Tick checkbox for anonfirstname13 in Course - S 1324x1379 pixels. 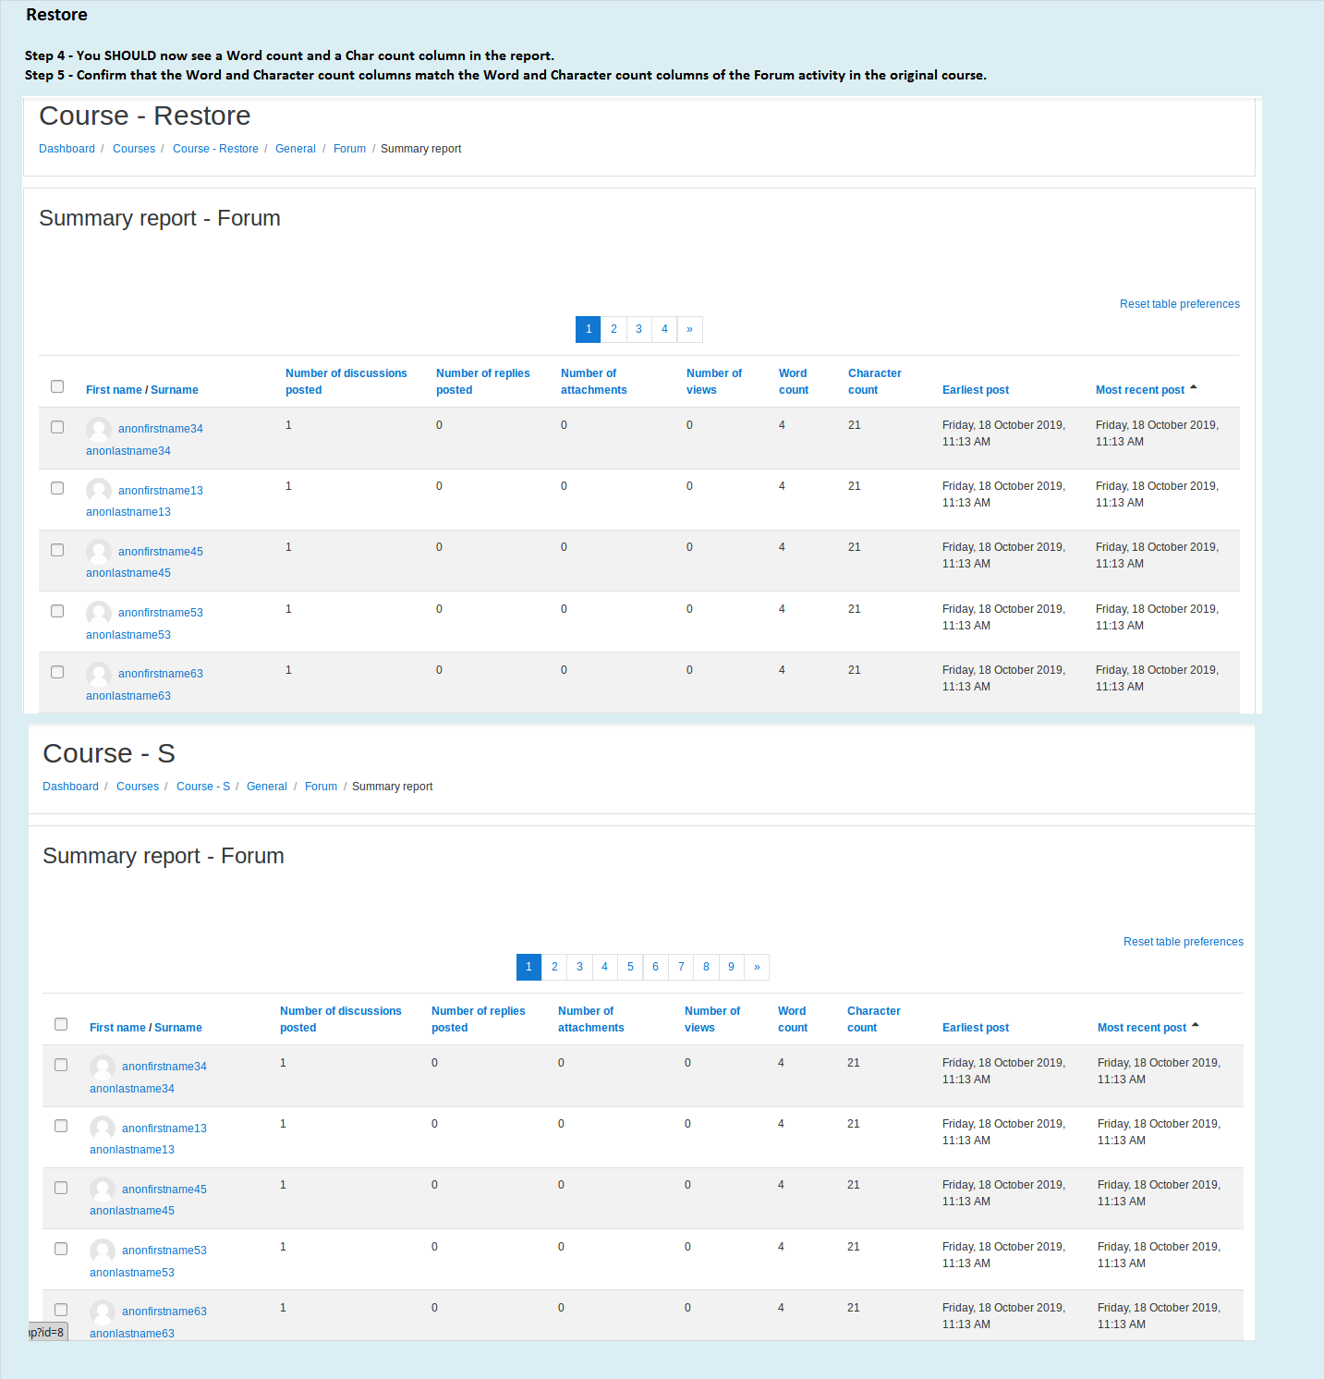61,1126
